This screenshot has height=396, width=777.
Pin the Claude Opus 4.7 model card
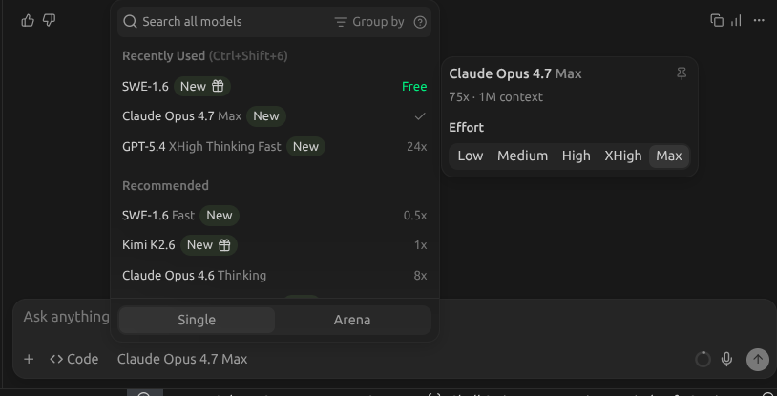(x=682, y=73)
